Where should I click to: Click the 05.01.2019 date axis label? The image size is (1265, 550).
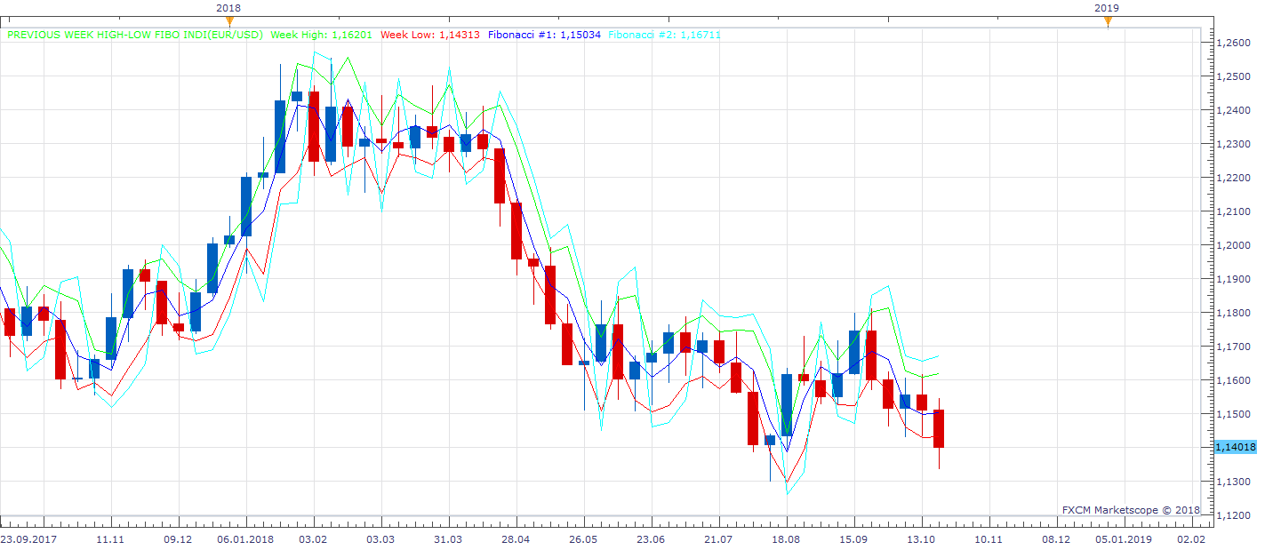(x=1124, y=539)
